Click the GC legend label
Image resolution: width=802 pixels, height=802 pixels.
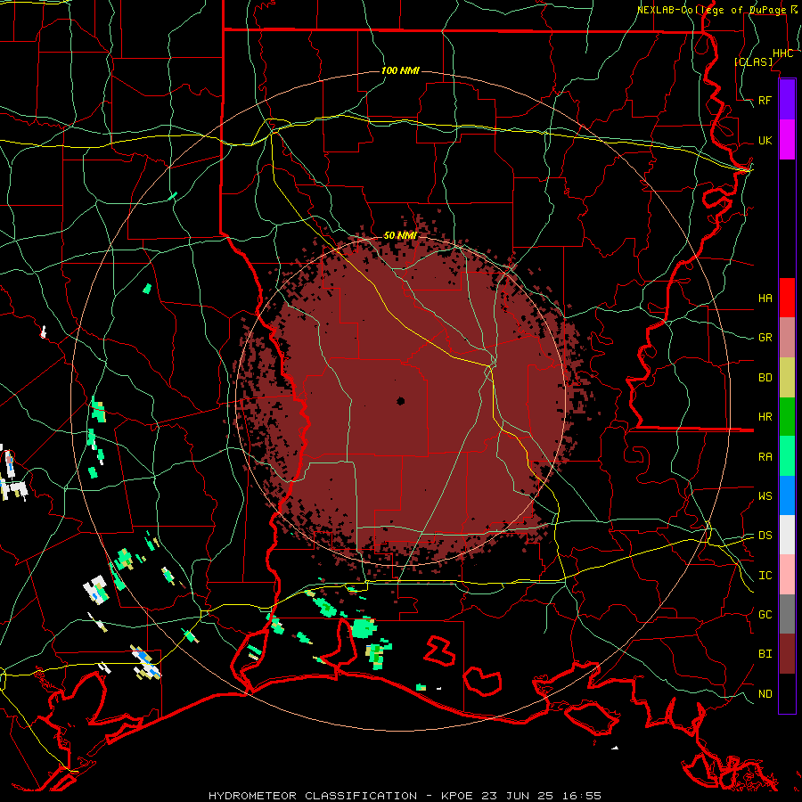point(765,614)
